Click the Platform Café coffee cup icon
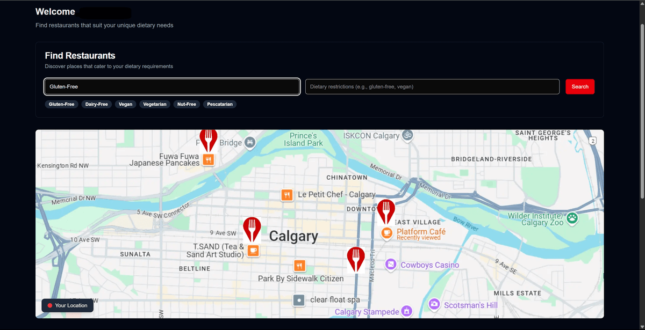This screenshot has height=330, width=645. click(386, 233)
